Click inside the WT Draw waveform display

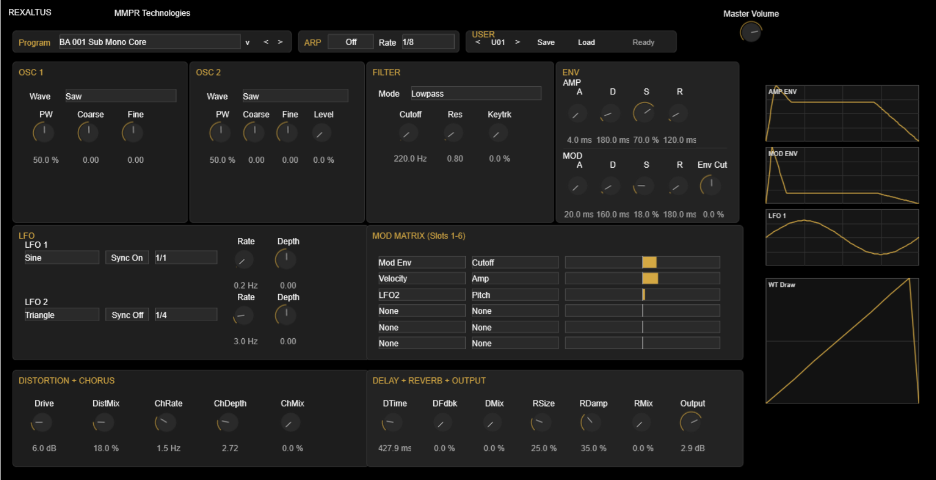pos(842,341)
